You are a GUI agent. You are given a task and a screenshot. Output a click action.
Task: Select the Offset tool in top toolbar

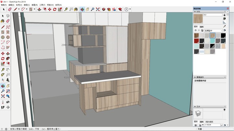coord(45,9)
